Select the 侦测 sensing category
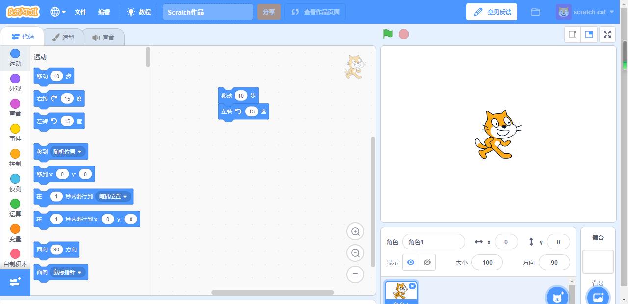The image size is (628, 304). point(15,183)
